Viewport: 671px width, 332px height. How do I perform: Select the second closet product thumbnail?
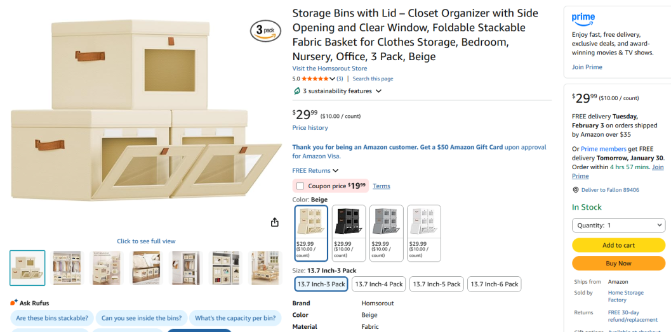point(67,267)
